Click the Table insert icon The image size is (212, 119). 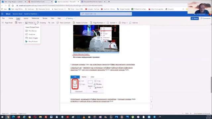16,23
